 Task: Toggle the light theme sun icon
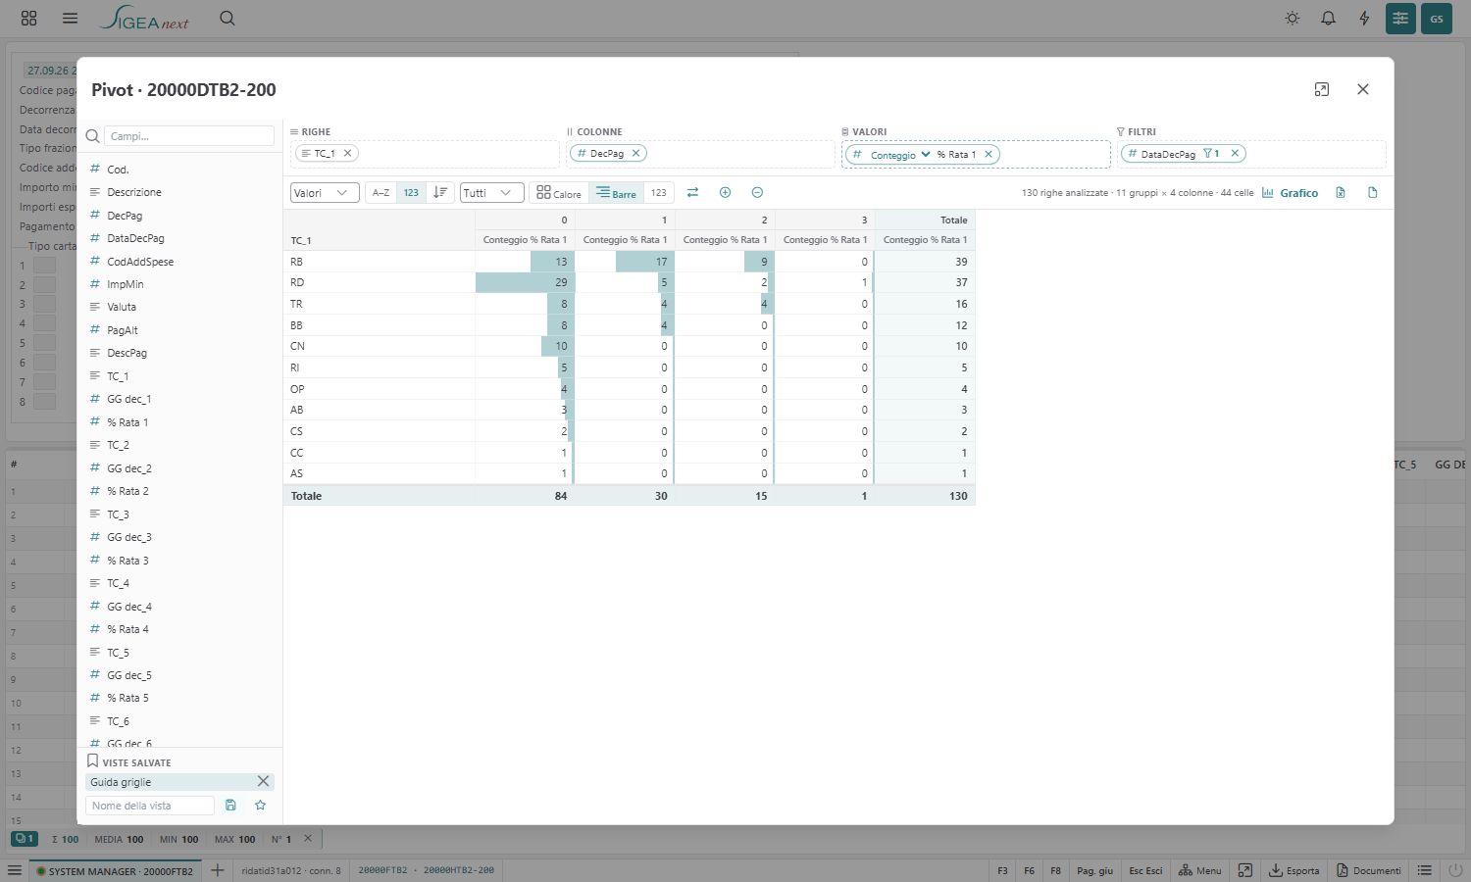pyautogui.click(x=1293, y=19)
